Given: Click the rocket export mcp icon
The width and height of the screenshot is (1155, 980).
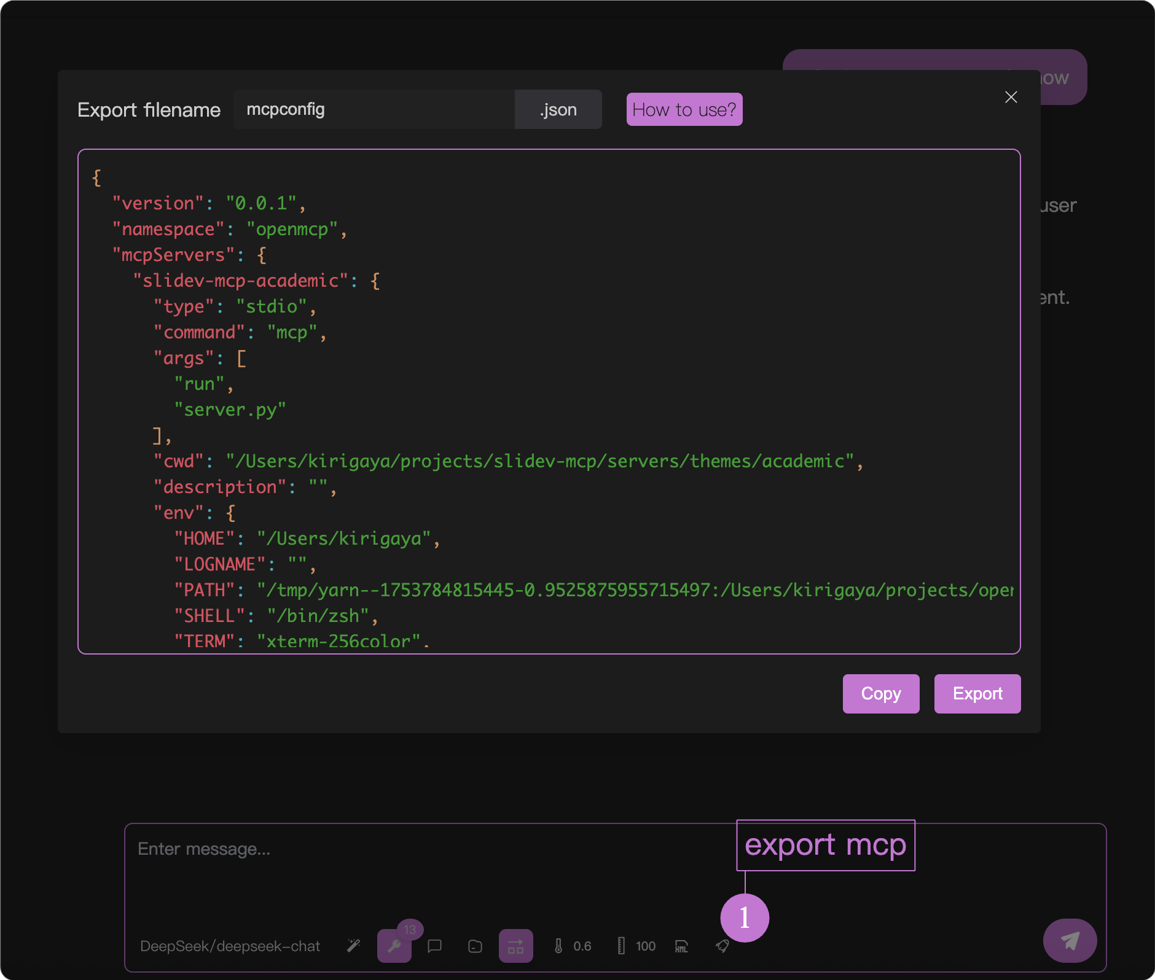Looking at the screenshot, I should click(x=722, y=946).
